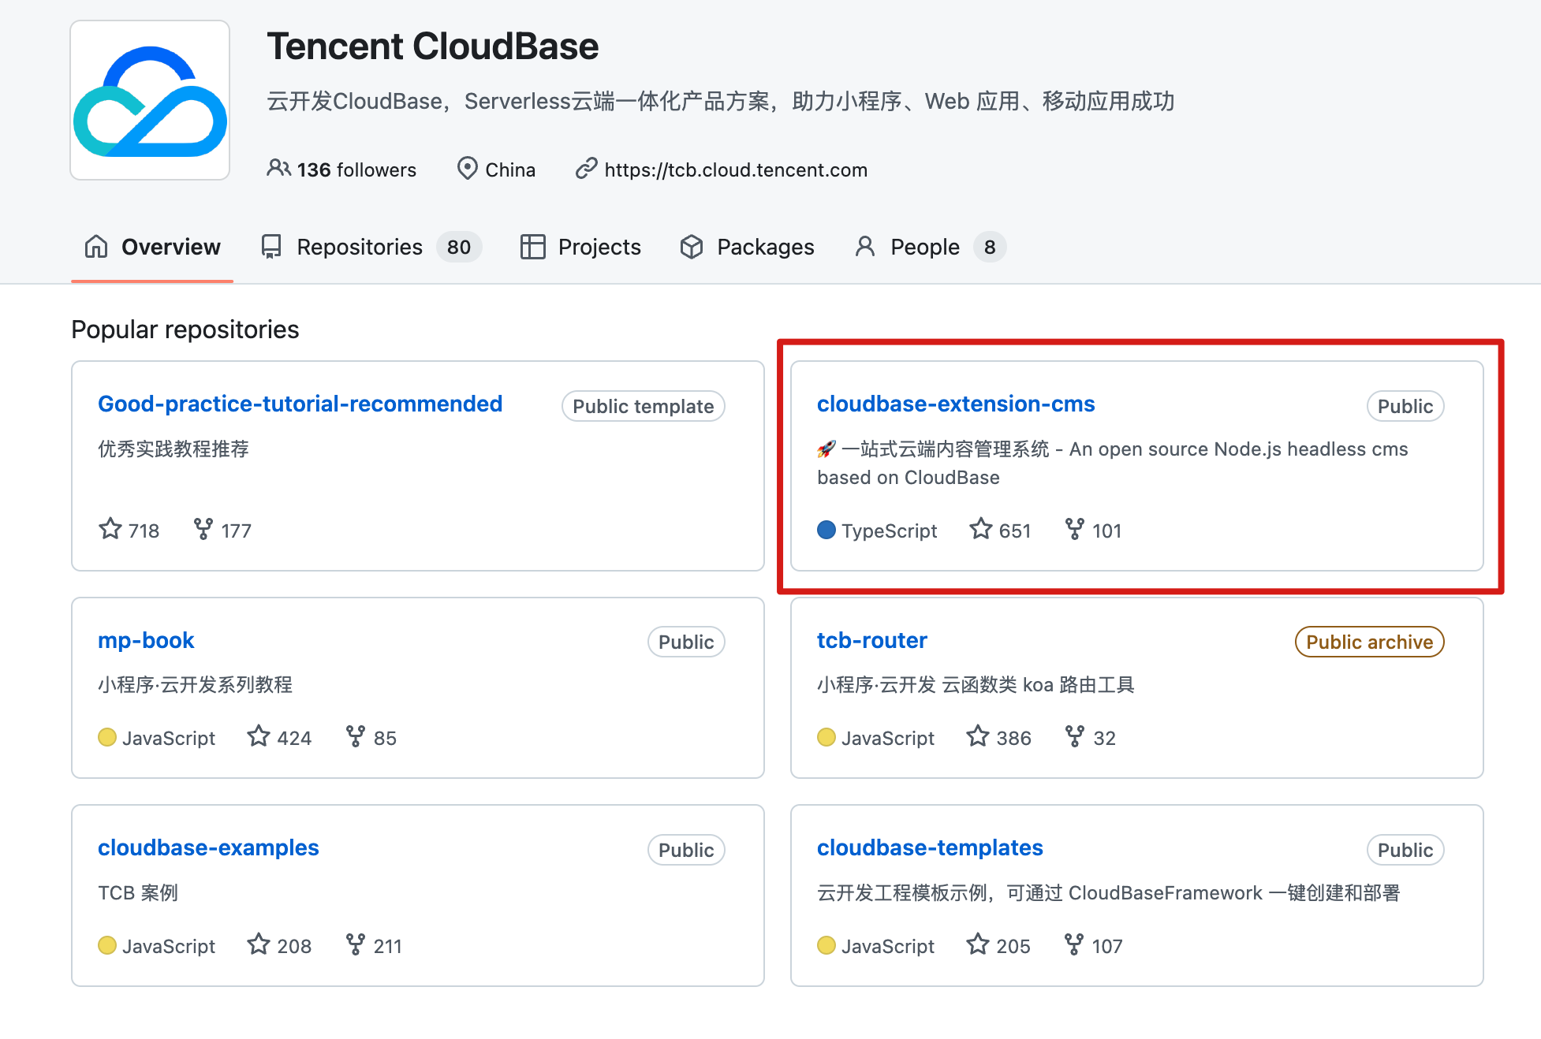The width and height of the screenshot is (1541, 1039).
Task: Open the Packages tab
Action: (747, 247)
